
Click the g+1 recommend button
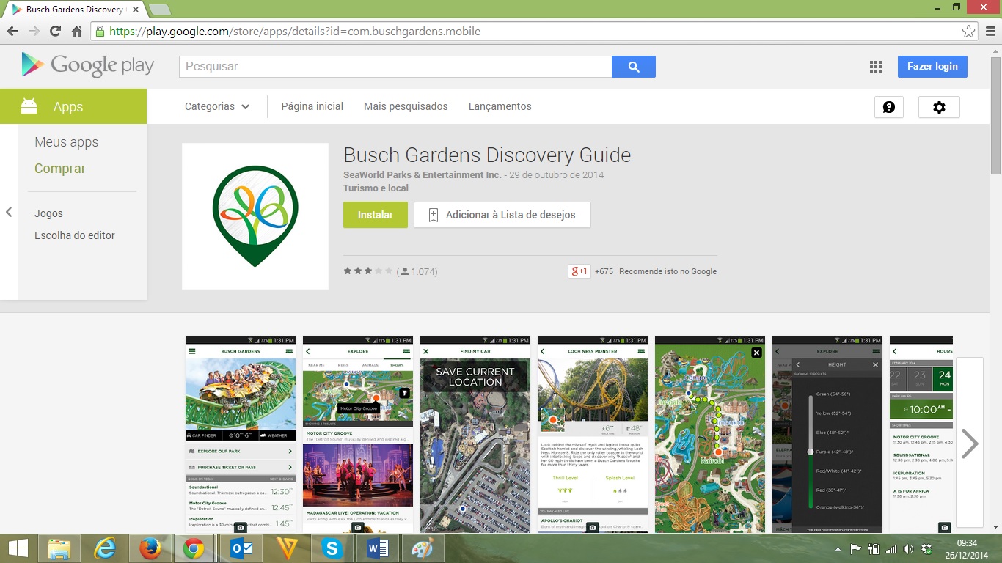[x=579, y=271]
